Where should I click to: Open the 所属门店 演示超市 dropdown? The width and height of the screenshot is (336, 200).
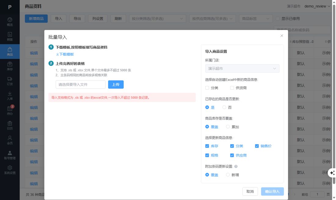click(242, 69)
